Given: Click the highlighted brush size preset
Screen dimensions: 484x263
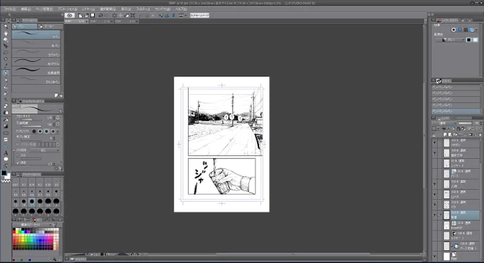Looking at the screenshot, I should pos(32,202).
